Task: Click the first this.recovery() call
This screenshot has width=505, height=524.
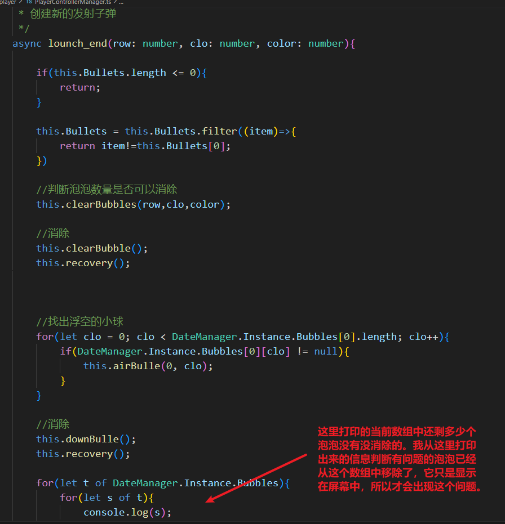Action: point(83,263)
